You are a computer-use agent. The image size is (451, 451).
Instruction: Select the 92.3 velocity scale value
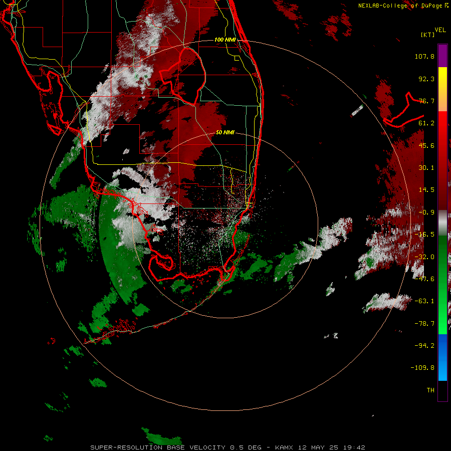(x=426, y=79)
